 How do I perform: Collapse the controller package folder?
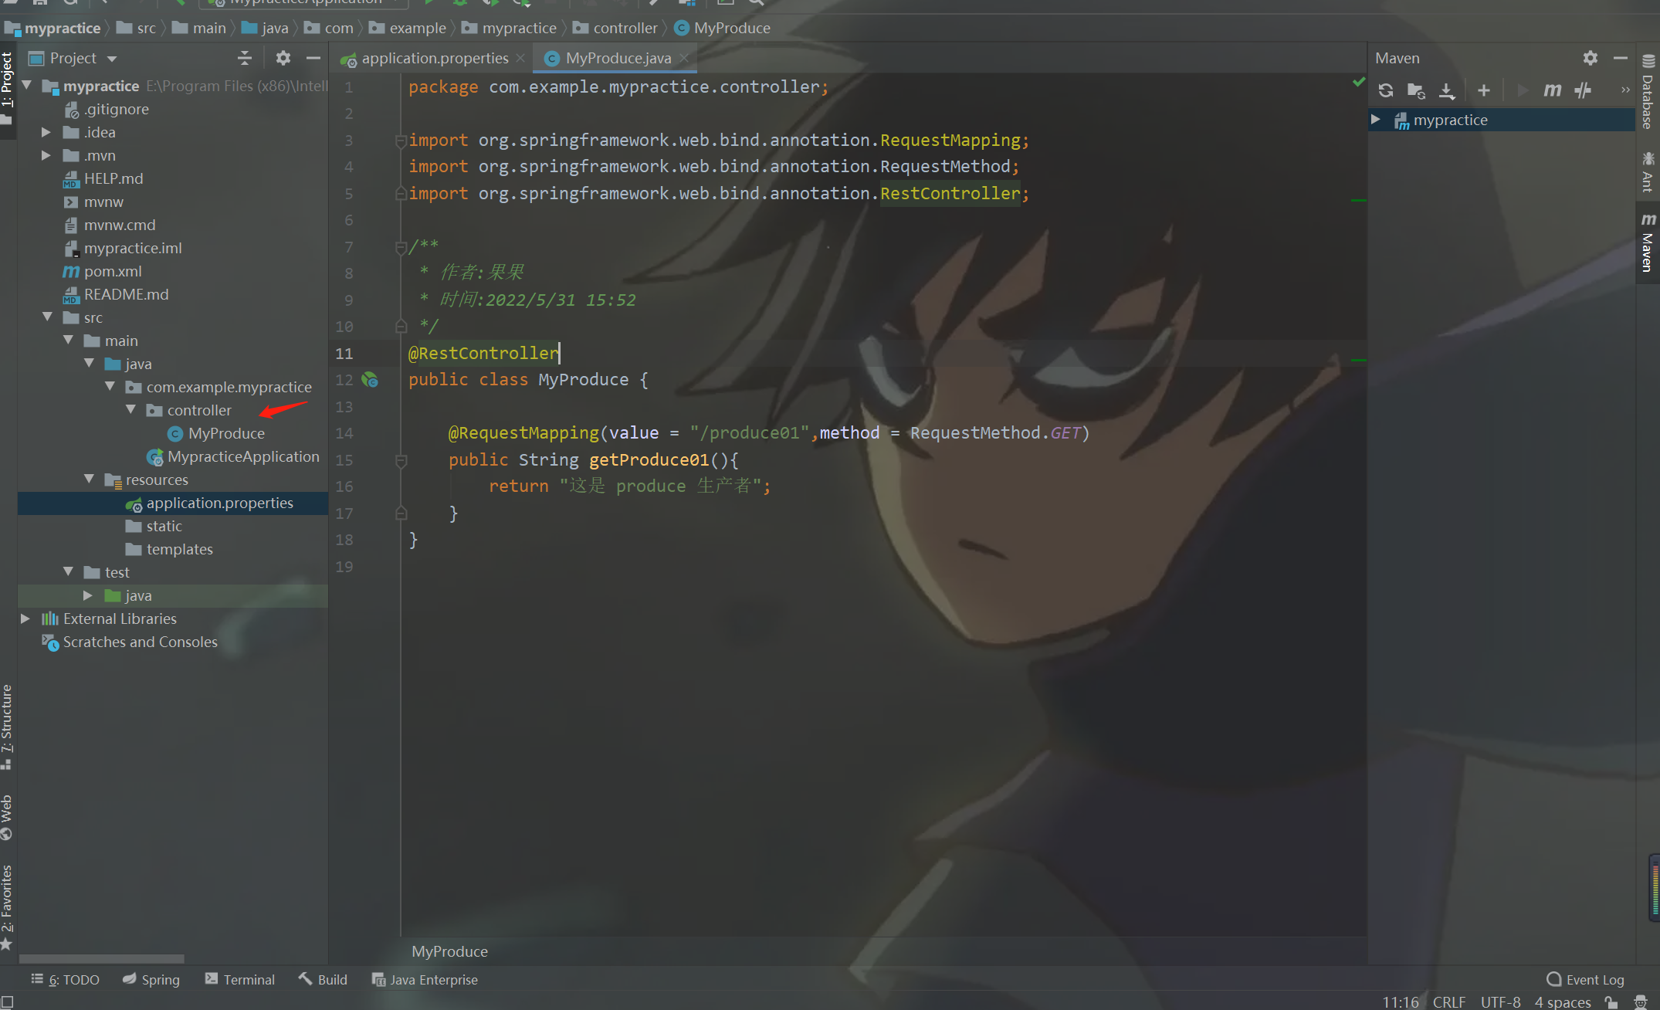tap(130, 410)
